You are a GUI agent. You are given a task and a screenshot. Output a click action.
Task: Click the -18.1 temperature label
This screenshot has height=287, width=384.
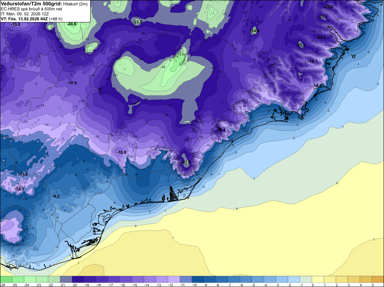tap(313, 61)
